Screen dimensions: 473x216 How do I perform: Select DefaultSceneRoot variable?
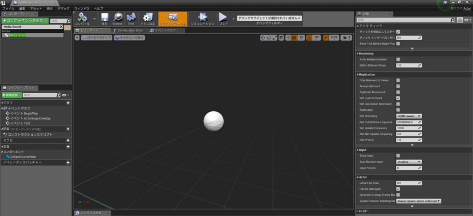click(21, 156)
